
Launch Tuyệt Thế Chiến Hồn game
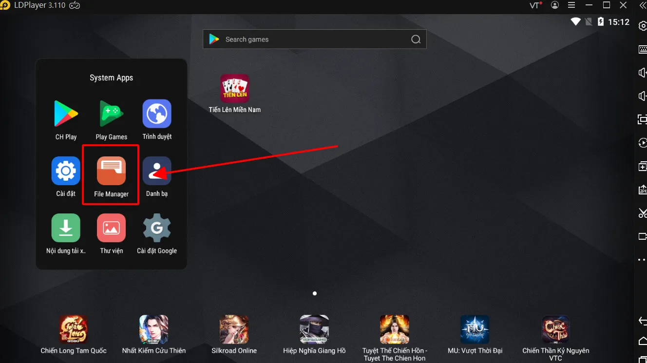pyautogui.click(x=395, y=329)
